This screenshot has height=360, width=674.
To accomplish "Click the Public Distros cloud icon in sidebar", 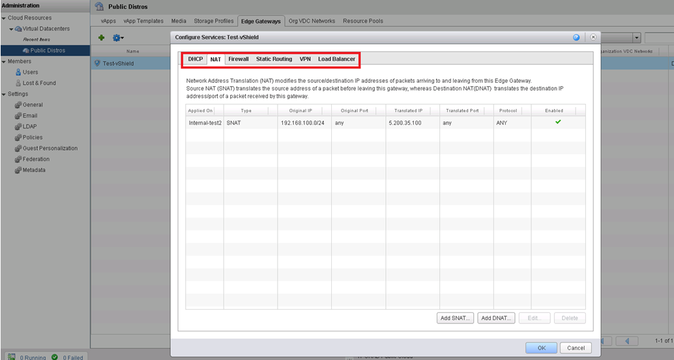I will (25, 50).
